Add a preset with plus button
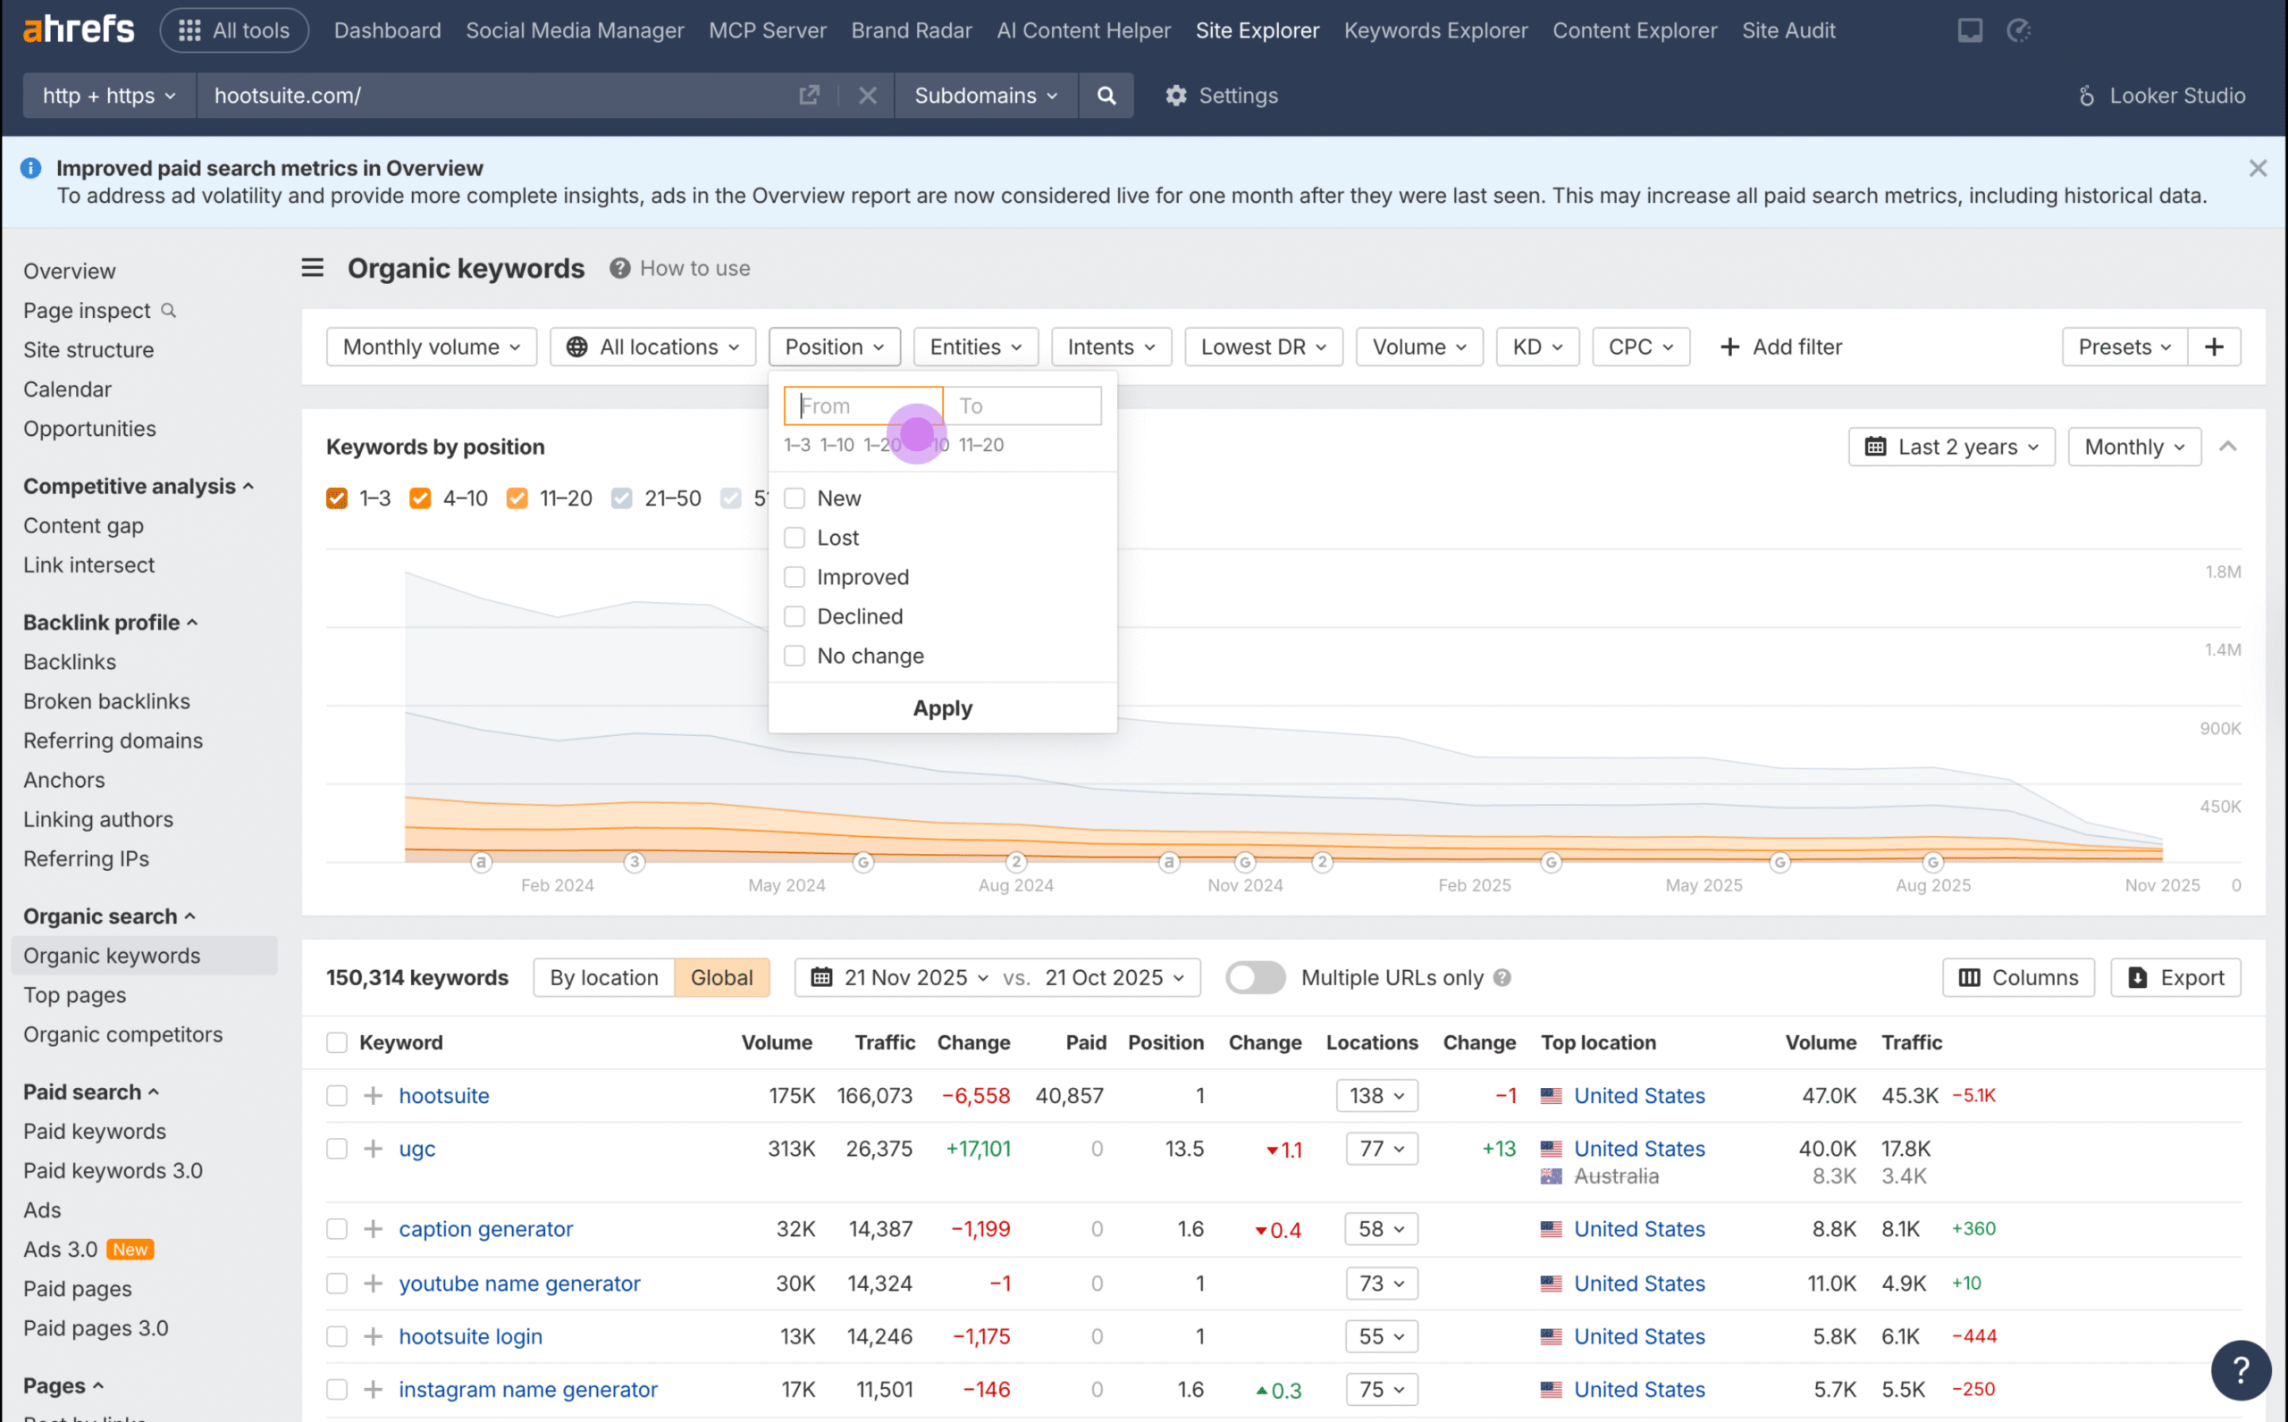 click(2214, 346)
